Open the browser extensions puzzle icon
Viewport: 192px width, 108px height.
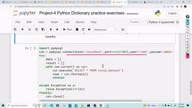point(177,7)
